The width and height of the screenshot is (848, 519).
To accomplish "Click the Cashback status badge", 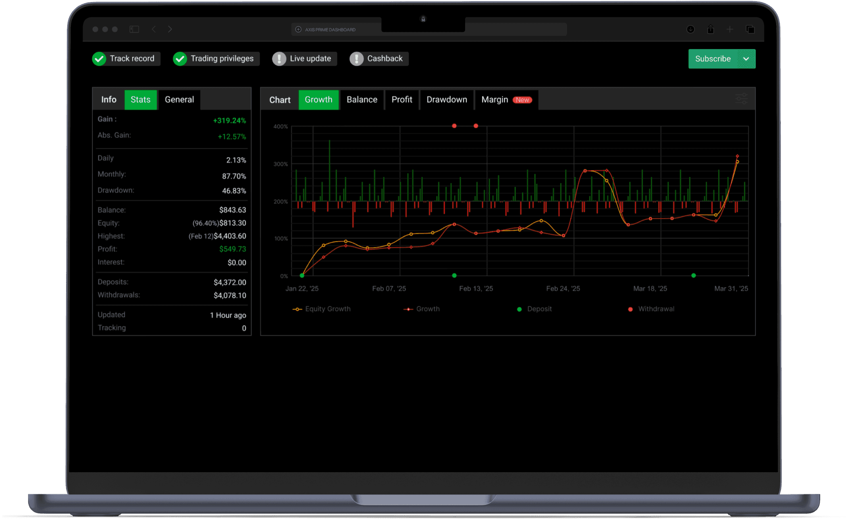I will [x=378, y=59].
